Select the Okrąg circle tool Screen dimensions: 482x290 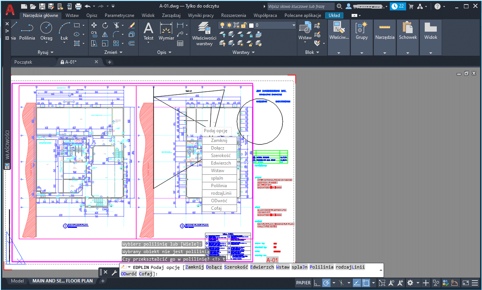(46, 31)
